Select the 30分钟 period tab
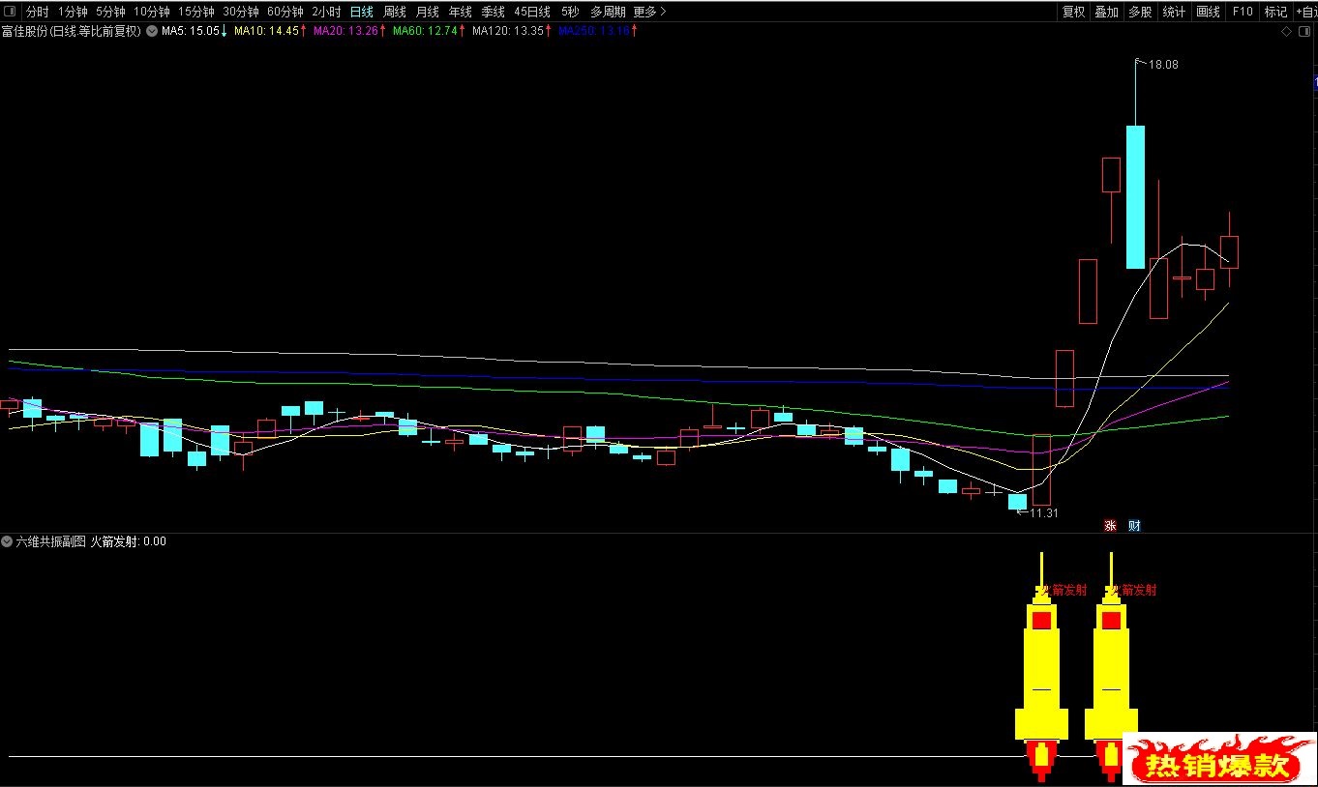 [x=241, y=12]
